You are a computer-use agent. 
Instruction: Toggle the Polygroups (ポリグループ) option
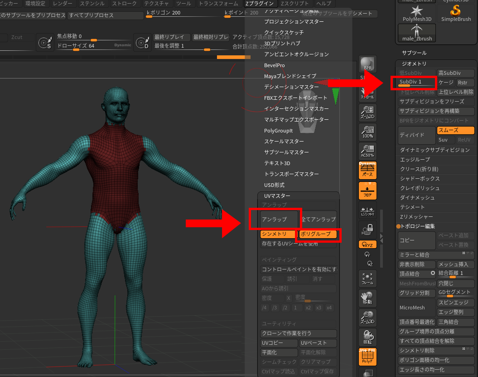click(x=318, y=234)
